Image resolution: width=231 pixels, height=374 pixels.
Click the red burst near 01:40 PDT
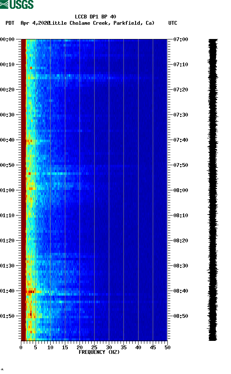click(31, 291)
